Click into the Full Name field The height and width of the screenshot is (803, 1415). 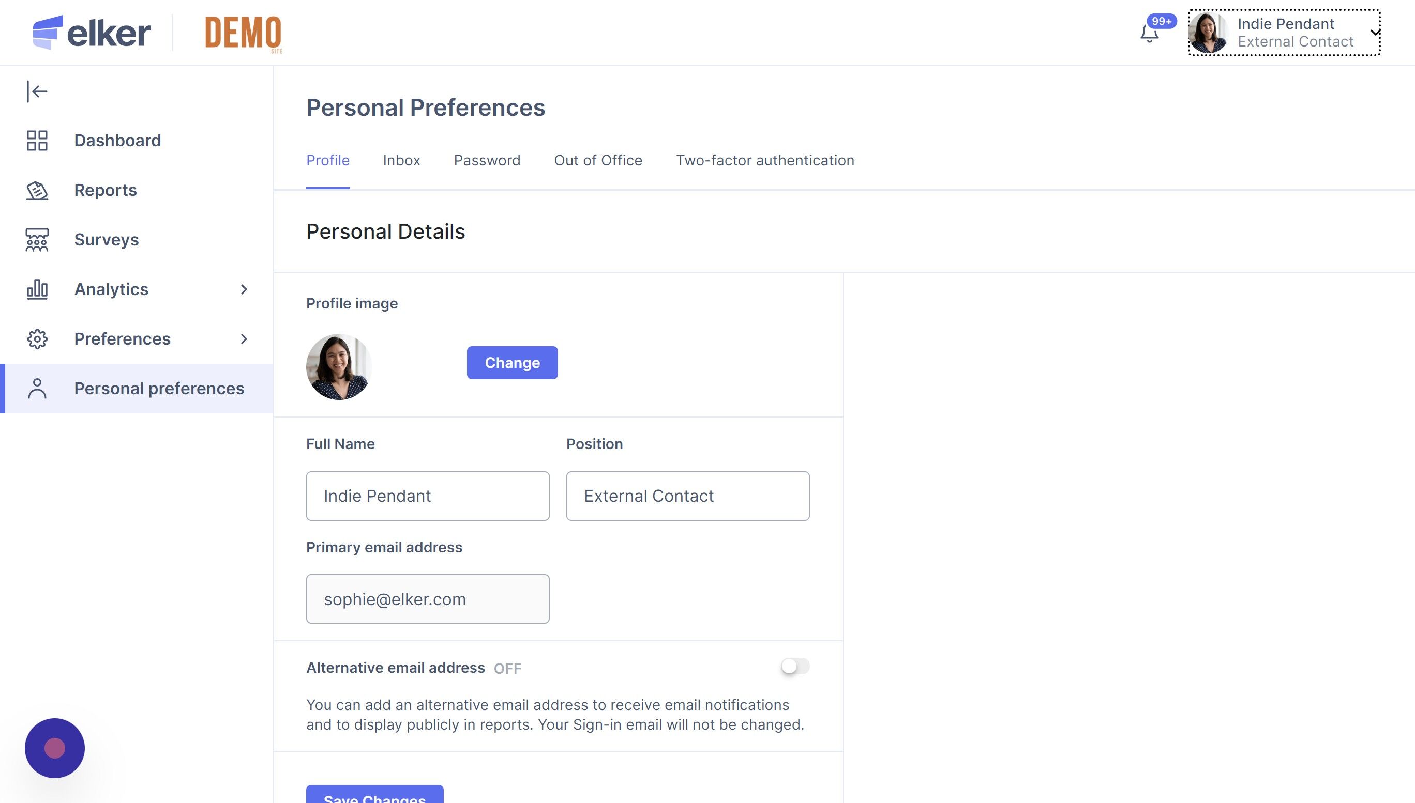click(427, 496)
